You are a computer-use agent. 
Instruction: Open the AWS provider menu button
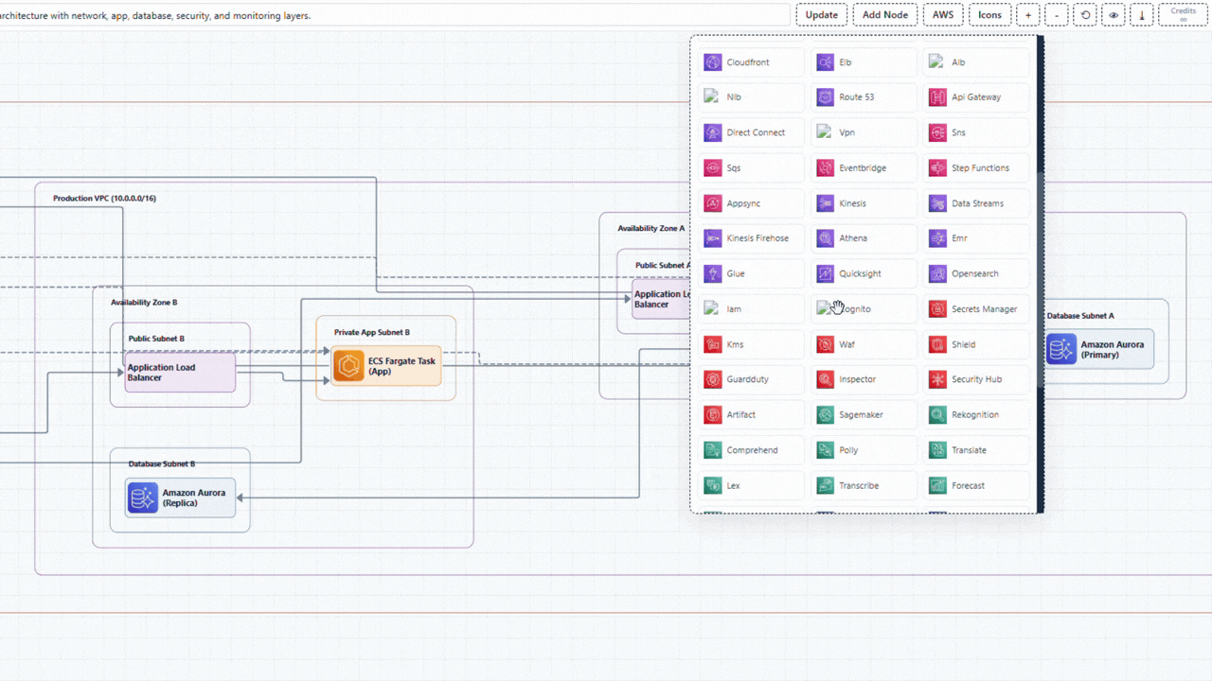tap(943, 15)
